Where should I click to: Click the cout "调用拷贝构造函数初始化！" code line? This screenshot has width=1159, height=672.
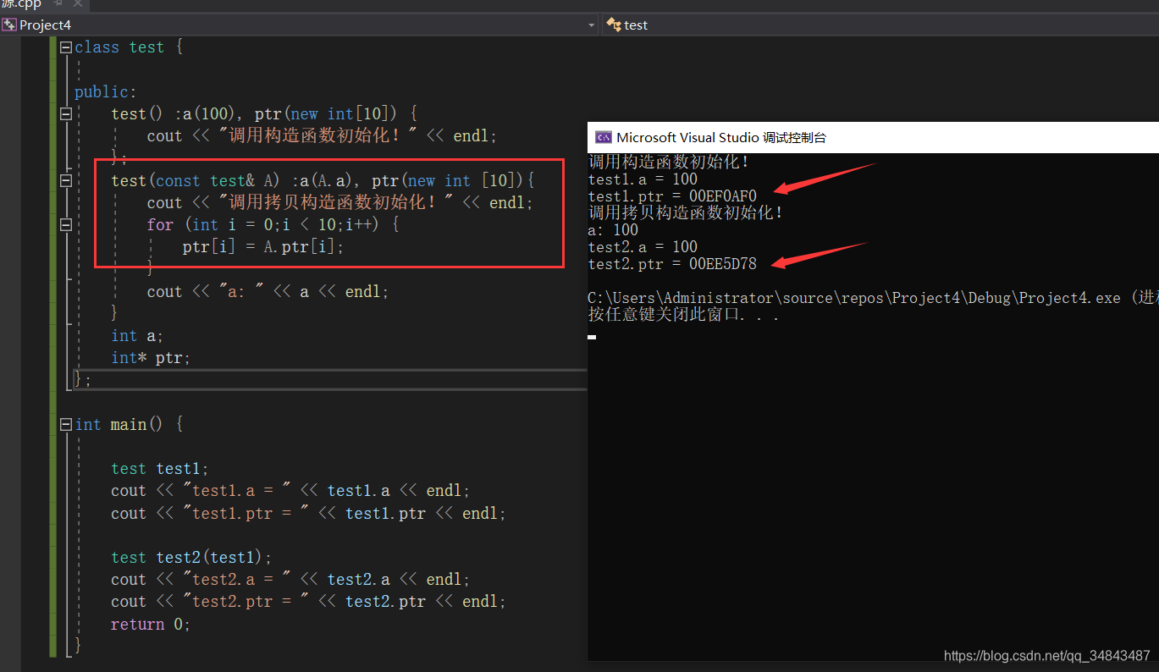340,203
